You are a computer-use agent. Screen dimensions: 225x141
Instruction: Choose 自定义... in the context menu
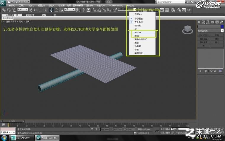click(142, 14)
